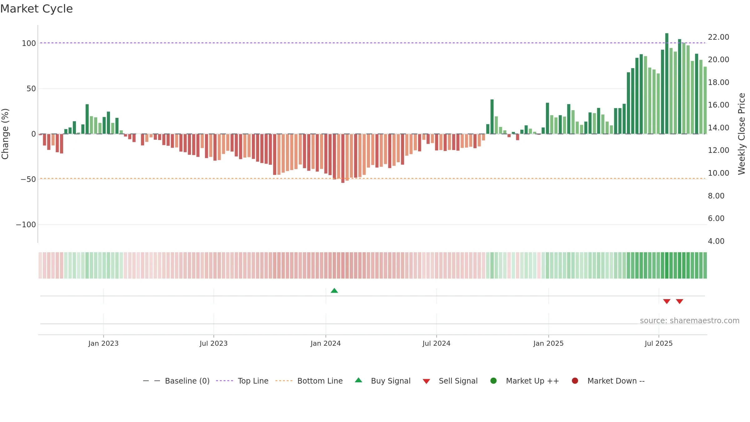Click the 22.00 price axis tick
750x422 pixels.
(x=718, y=37)
